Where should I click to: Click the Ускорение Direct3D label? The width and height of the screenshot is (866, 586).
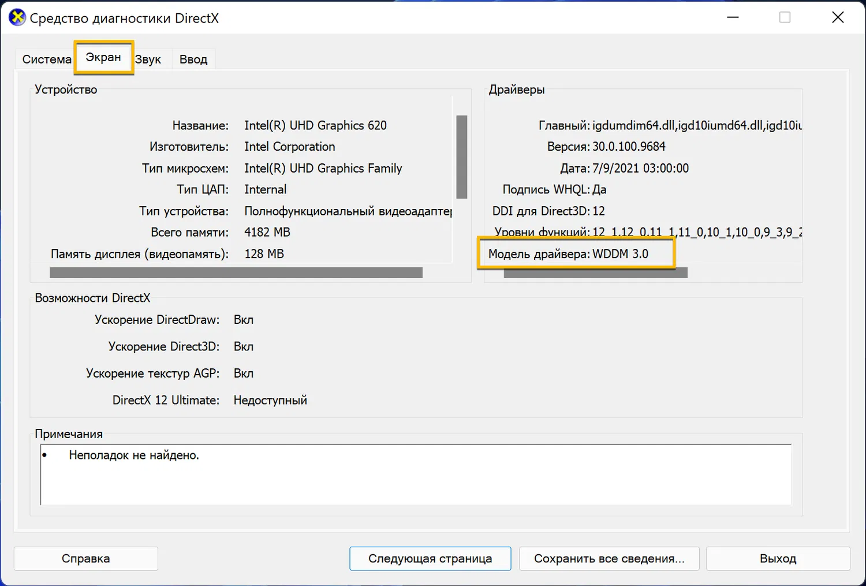tap(164, 346)
